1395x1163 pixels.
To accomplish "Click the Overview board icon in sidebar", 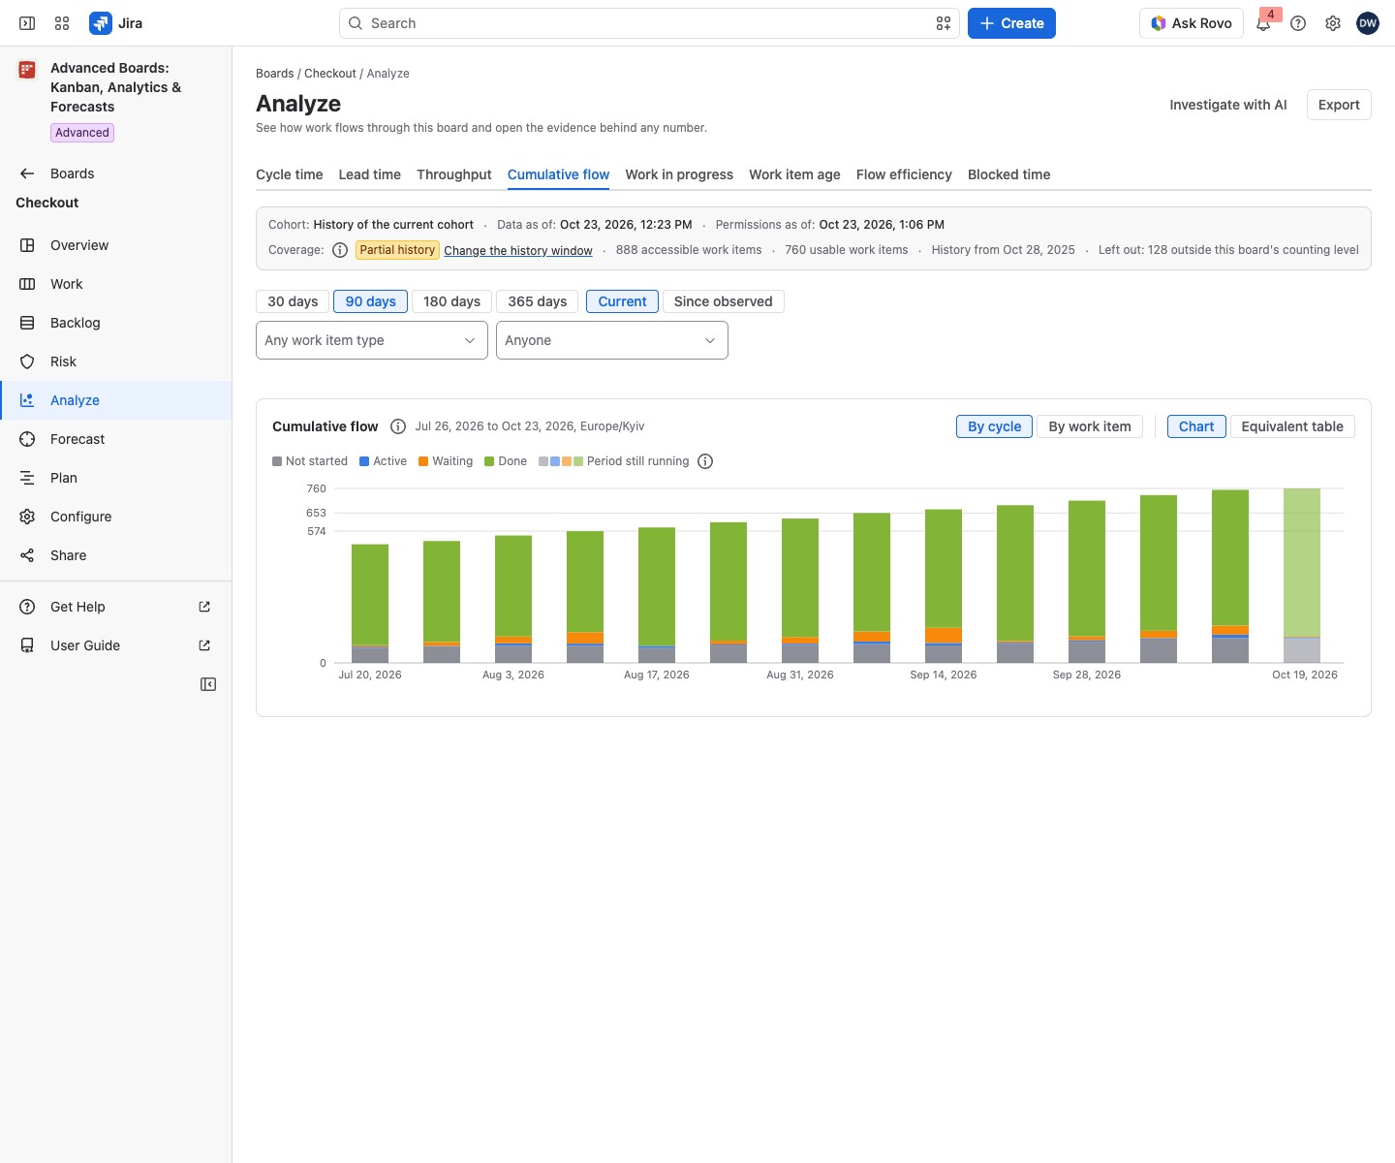I will pos(27,245).
